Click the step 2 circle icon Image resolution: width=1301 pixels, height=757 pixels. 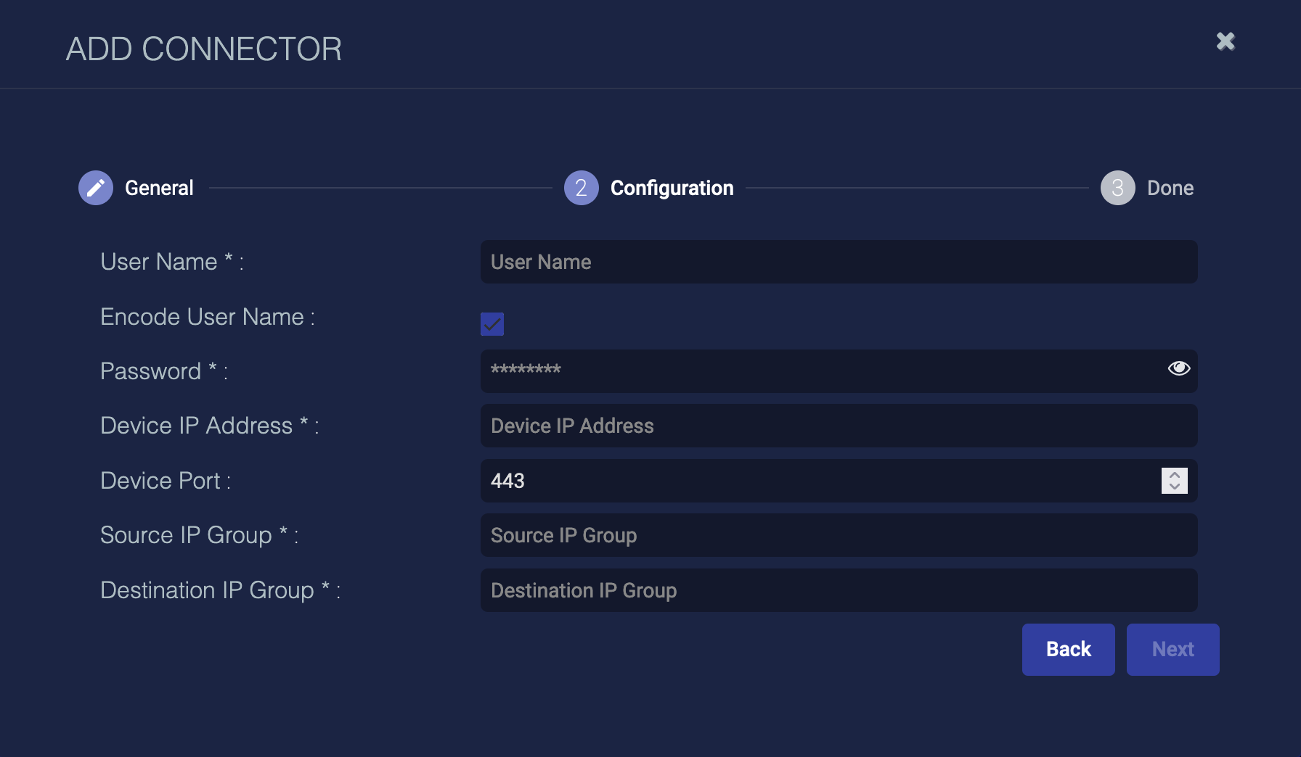[581, 188]
